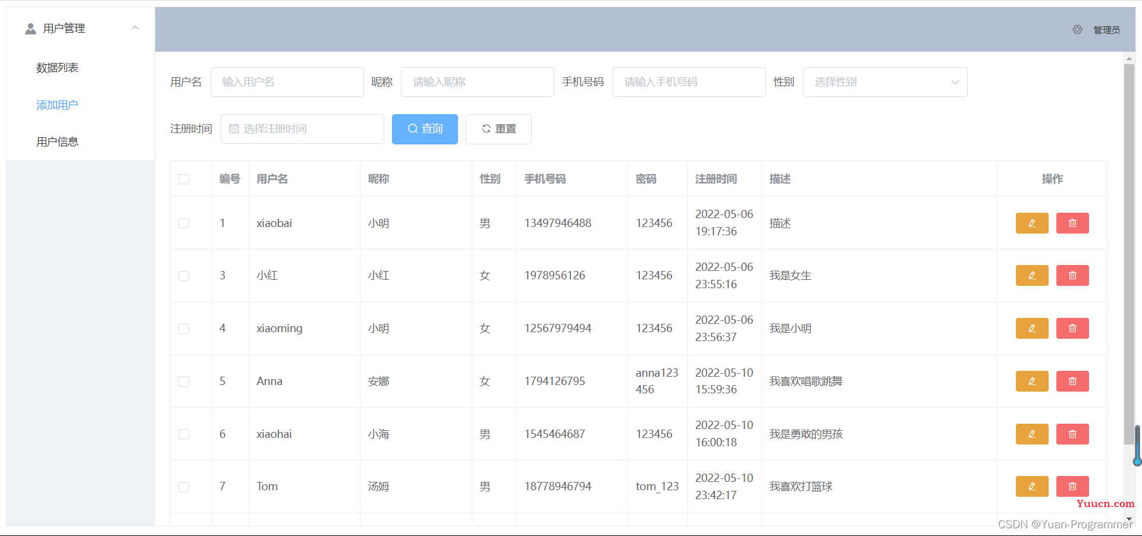Toggle the select-all checkbox in table header
This screenshot has width=1142, height=536.
(x=184, y=179)
